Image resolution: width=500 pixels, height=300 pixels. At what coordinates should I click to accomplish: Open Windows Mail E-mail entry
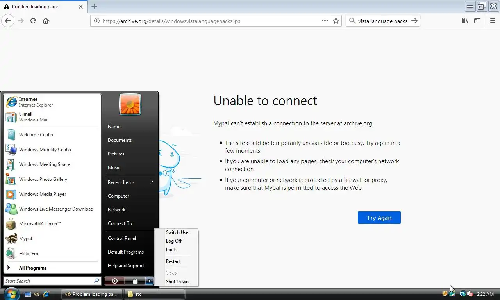coord(52,117)
